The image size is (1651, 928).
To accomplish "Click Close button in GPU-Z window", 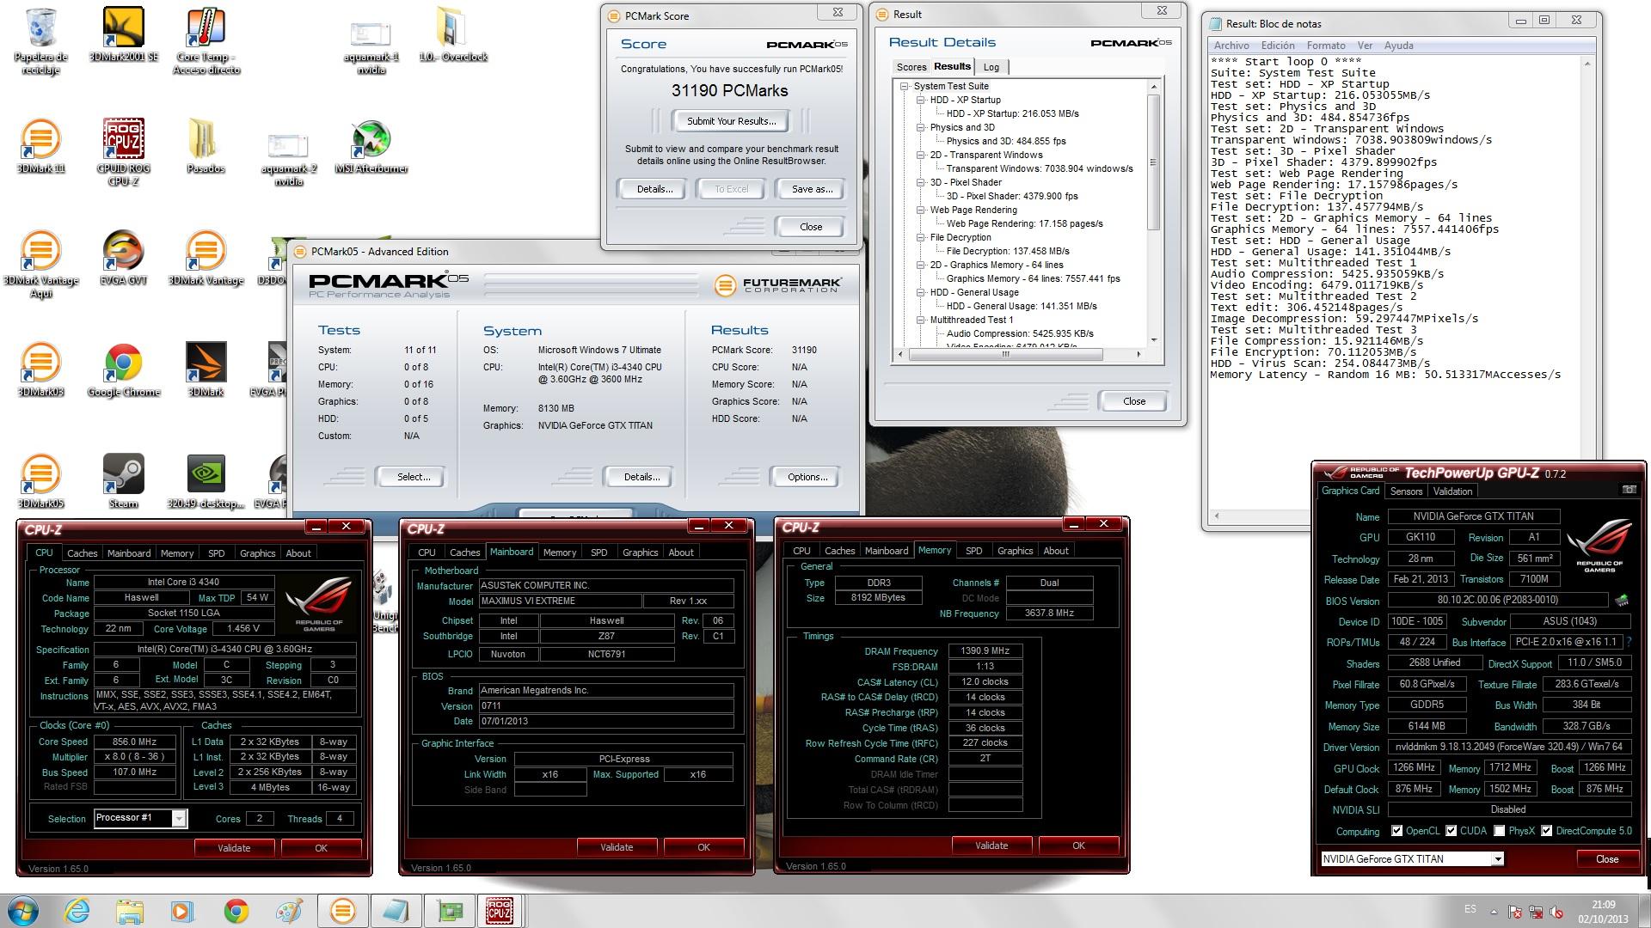I will 1606,859.
